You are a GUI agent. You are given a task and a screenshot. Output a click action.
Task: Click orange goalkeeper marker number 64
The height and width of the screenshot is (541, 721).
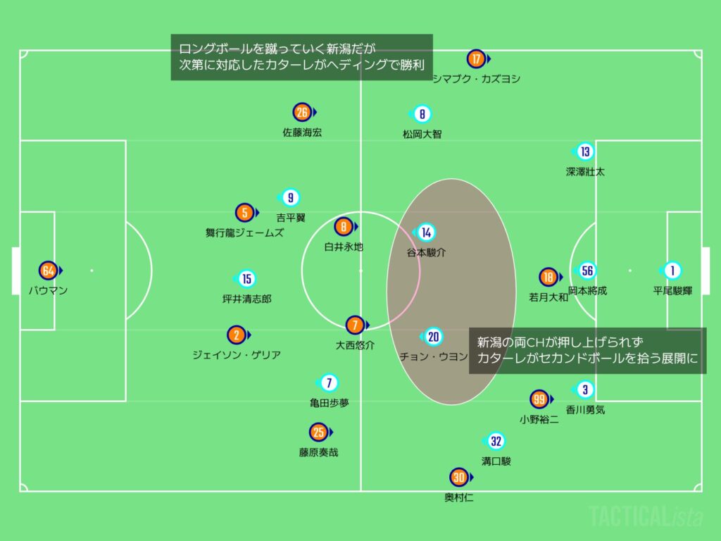click(x=48, y=270)
